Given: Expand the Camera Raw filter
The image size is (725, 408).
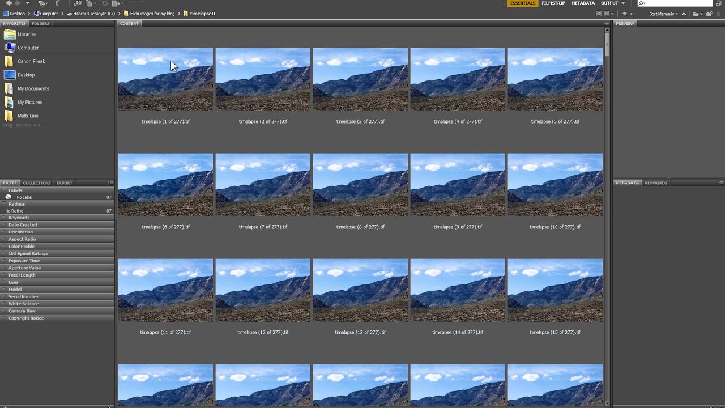Looking at the screenshot, I should point(57,311).
